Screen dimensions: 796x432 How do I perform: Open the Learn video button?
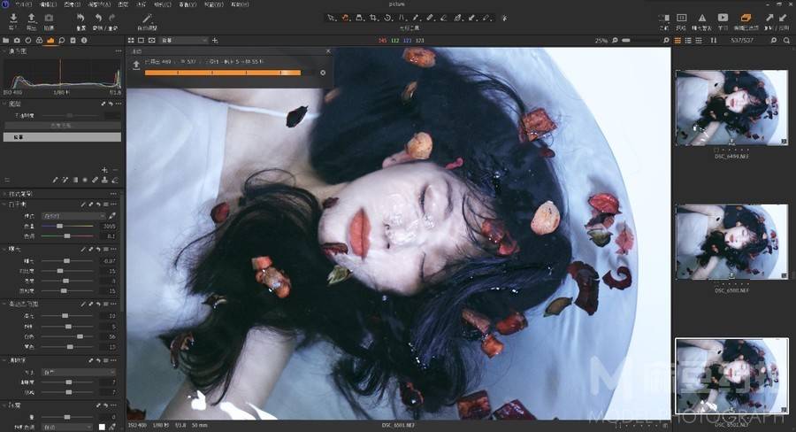723,18
